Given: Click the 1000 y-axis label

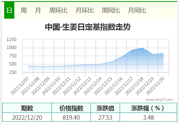Looking at the screenshot, I should coord(12,48).
